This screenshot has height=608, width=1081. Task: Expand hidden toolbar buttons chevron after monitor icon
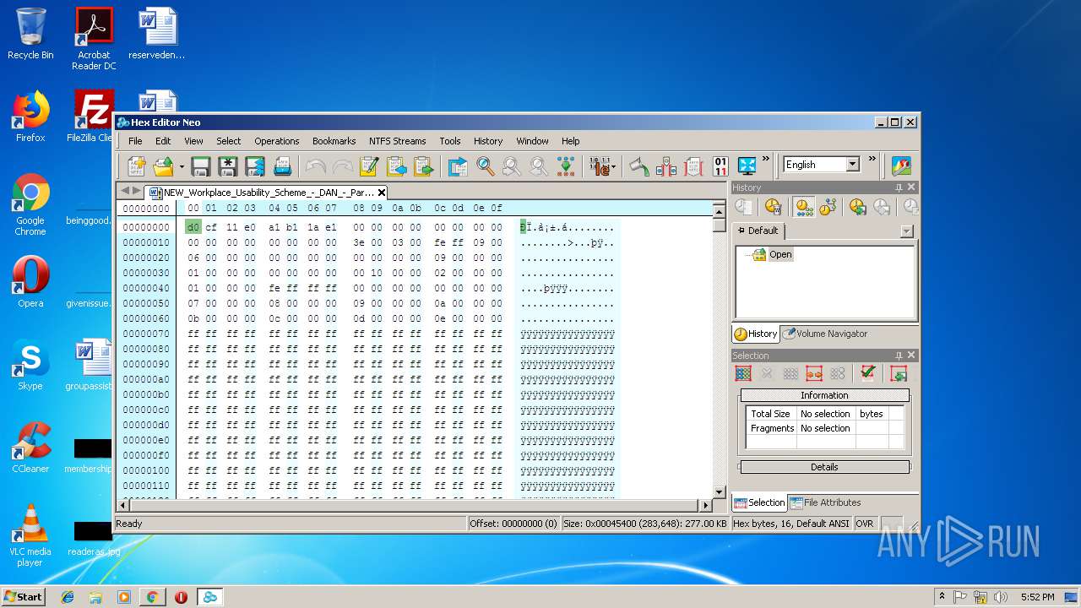pos(766,158)
